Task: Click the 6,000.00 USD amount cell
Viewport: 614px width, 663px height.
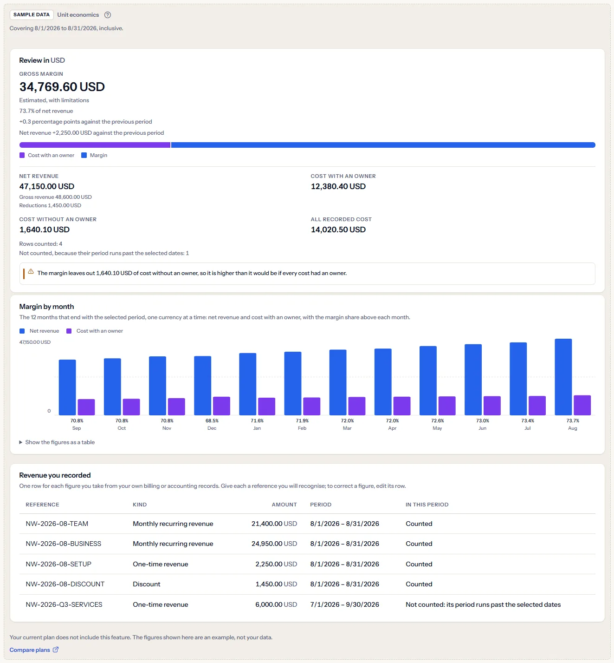Action: click(276, 604)
